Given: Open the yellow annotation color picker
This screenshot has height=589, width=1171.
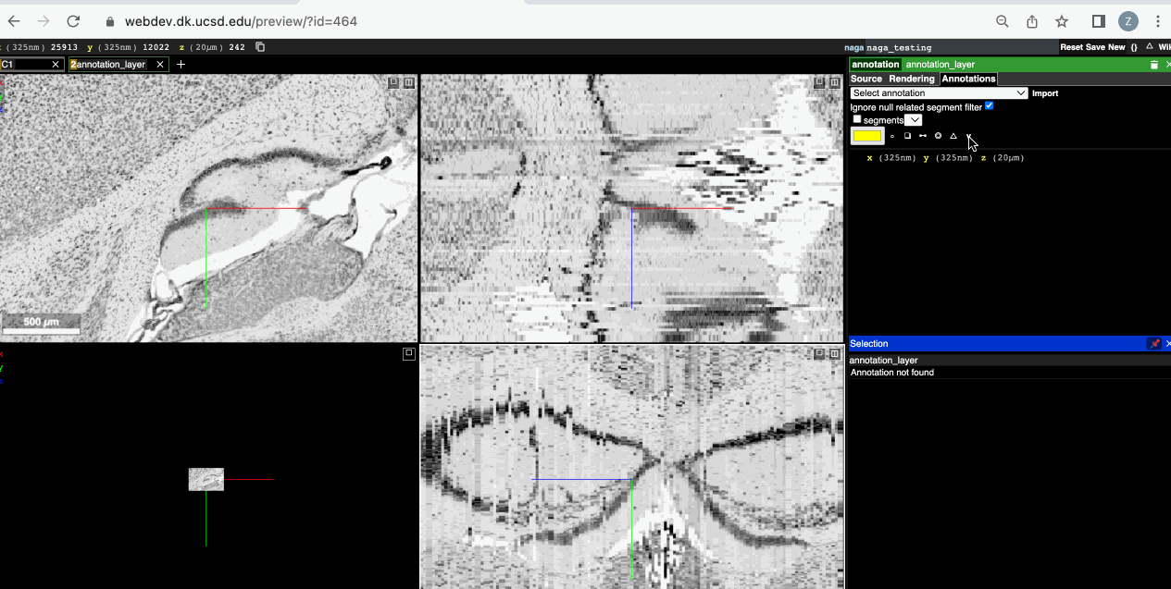Looking at the screenshot, I should click(x=867, y=136).
